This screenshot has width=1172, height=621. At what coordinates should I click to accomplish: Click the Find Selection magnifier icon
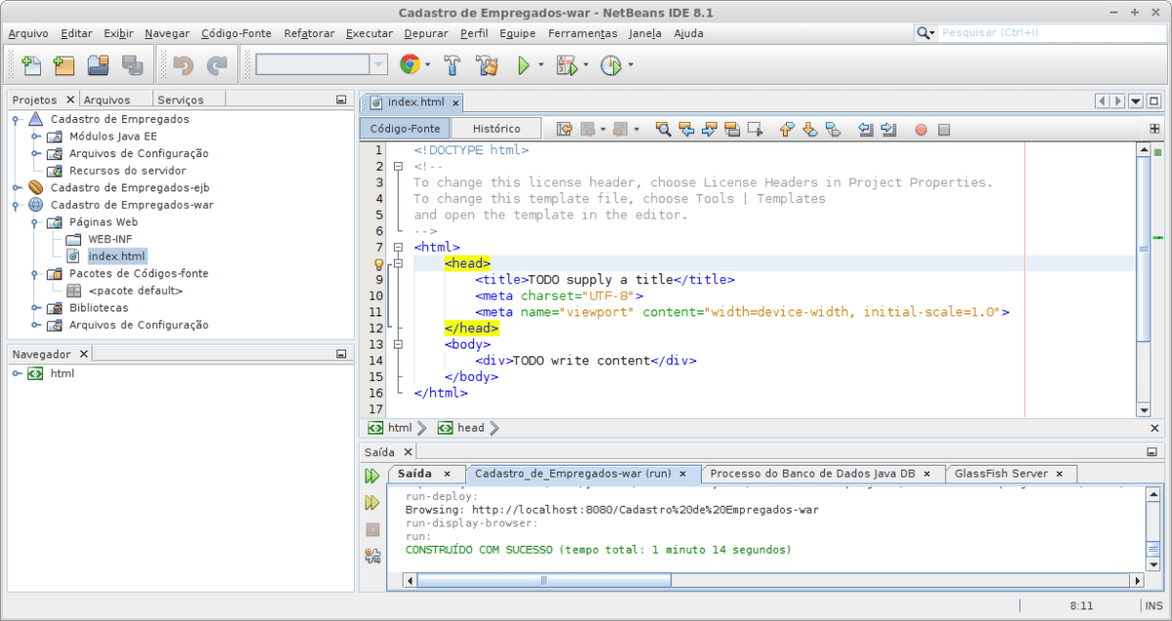coord(663,129)
